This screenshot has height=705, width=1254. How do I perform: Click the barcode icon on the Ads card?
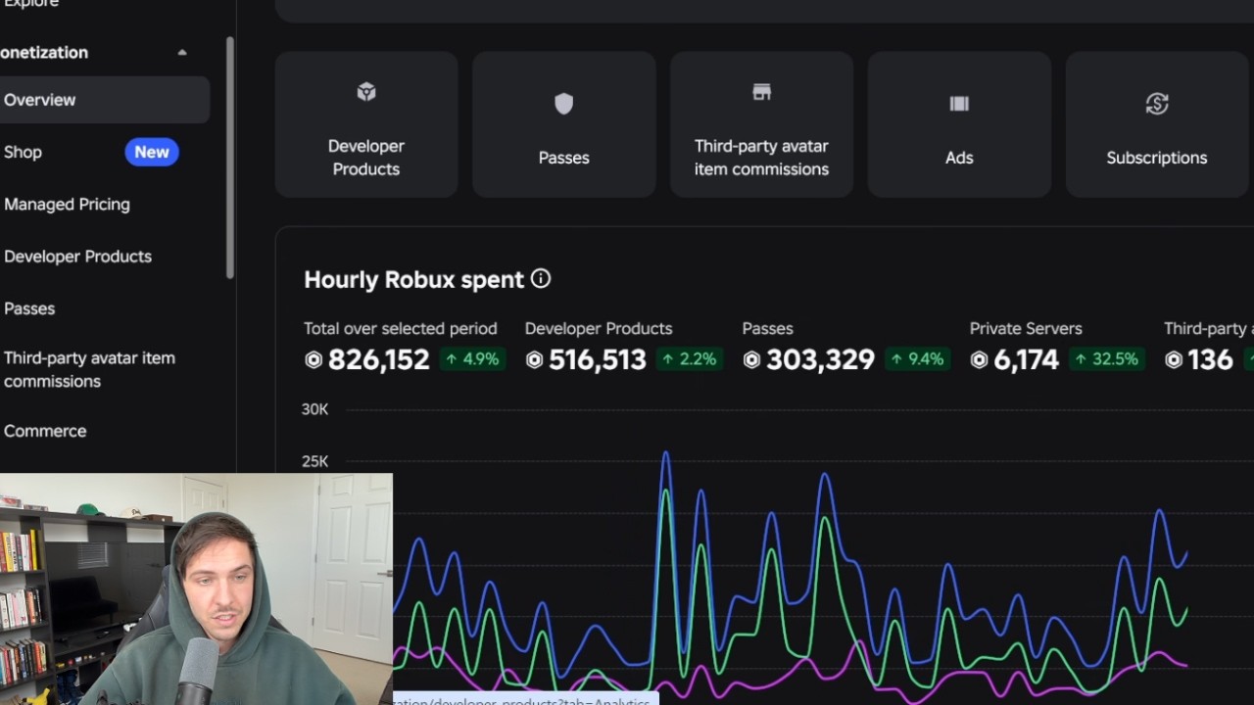pyautogui.click(x=959, y=104)
